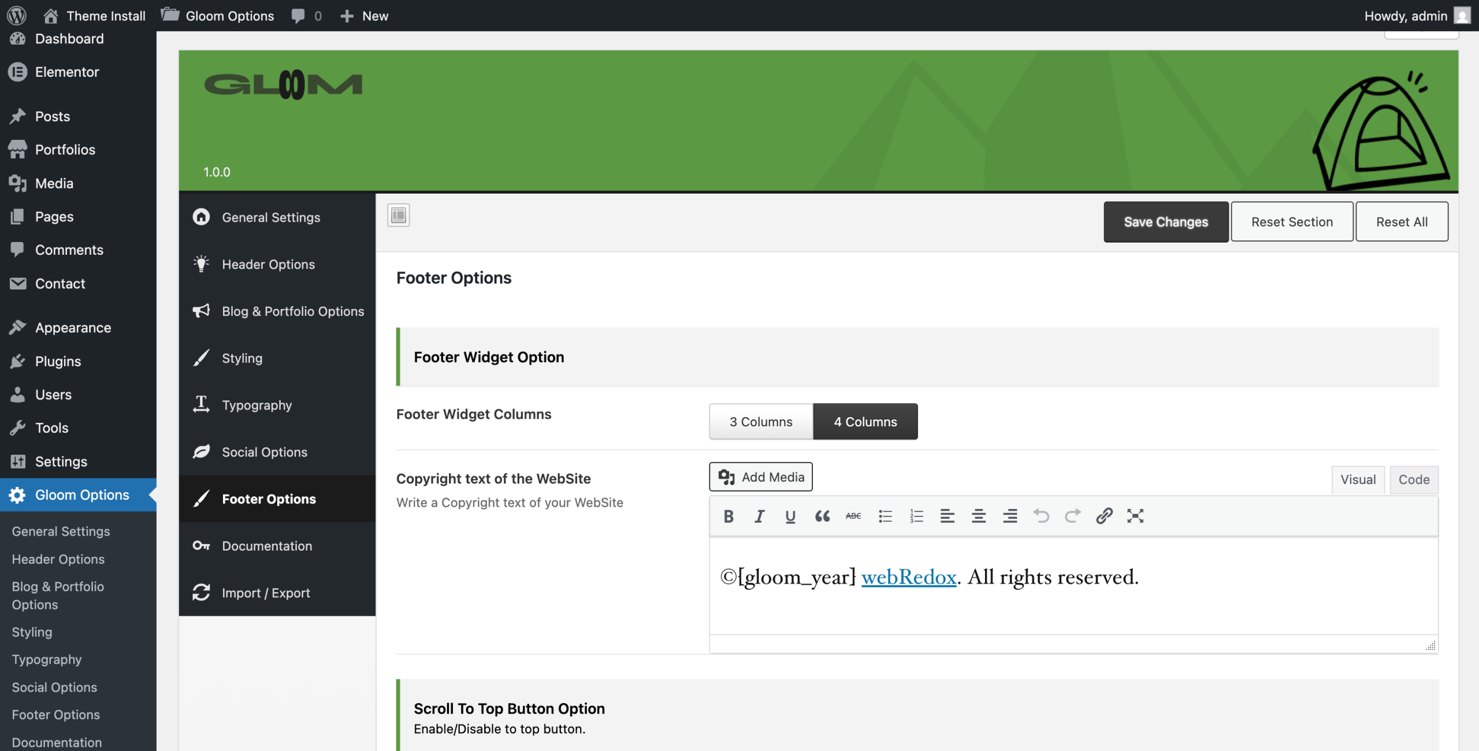The image size is (1479, 751).
Task: Select the 3 Columns footer option
Action: click(761, 422)
